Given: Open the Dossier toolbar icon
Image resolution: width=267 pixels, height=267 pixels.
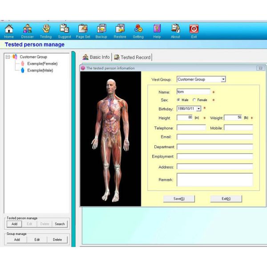Looking at the screenshot, I should 27,30.
